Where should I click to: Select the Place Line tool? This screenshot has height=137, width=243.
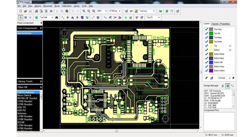[x=63, y=18]
